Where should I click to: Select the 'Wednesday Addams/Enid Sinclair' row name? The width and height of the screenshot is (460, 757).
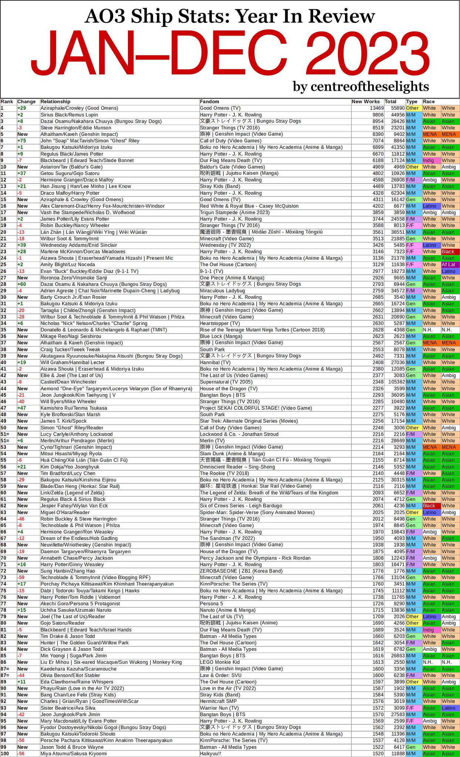pos(79,245)
